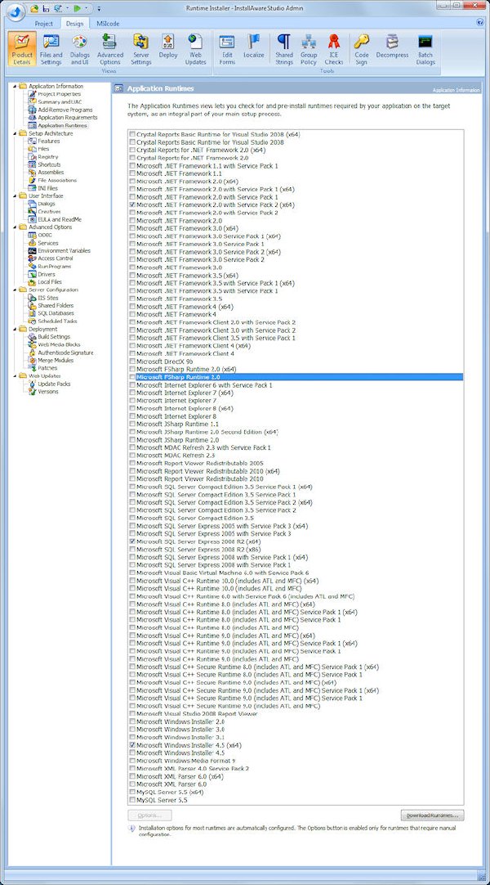The image size is (490, 885).
Task: Collapse the Application Information tree node
Action: click(x=16, y=86)
